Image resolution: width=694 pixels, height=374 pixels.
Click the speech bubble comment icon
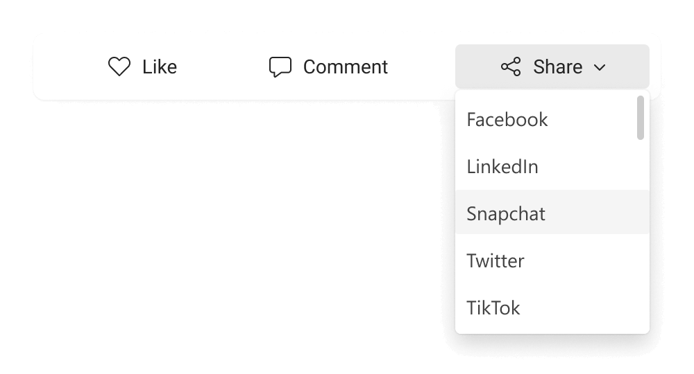280,67
